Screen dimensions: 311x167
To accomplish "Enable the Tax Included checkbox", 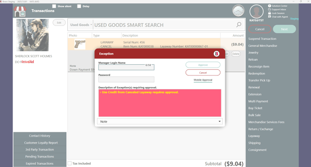I will click(x=70, y=163).
